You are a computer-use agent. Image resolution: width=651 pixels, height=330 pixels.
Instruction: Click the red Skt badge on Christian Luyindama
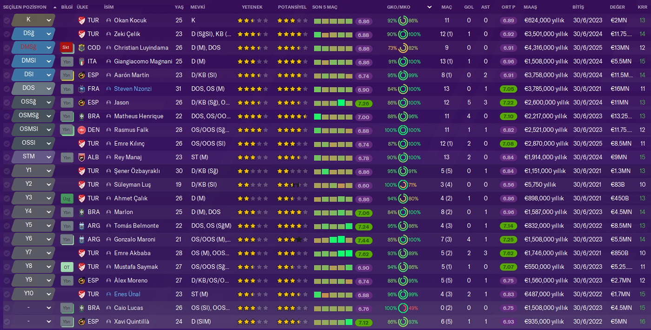coord(66,47)
